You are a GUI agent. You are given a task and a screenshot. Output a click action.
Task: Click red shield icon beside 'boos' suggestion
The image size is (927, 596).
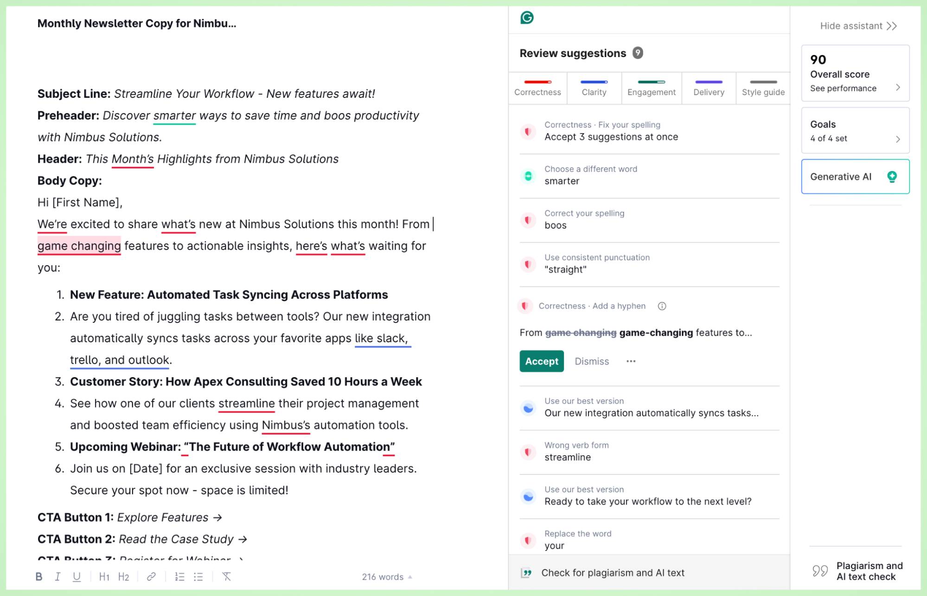(528, 220)
